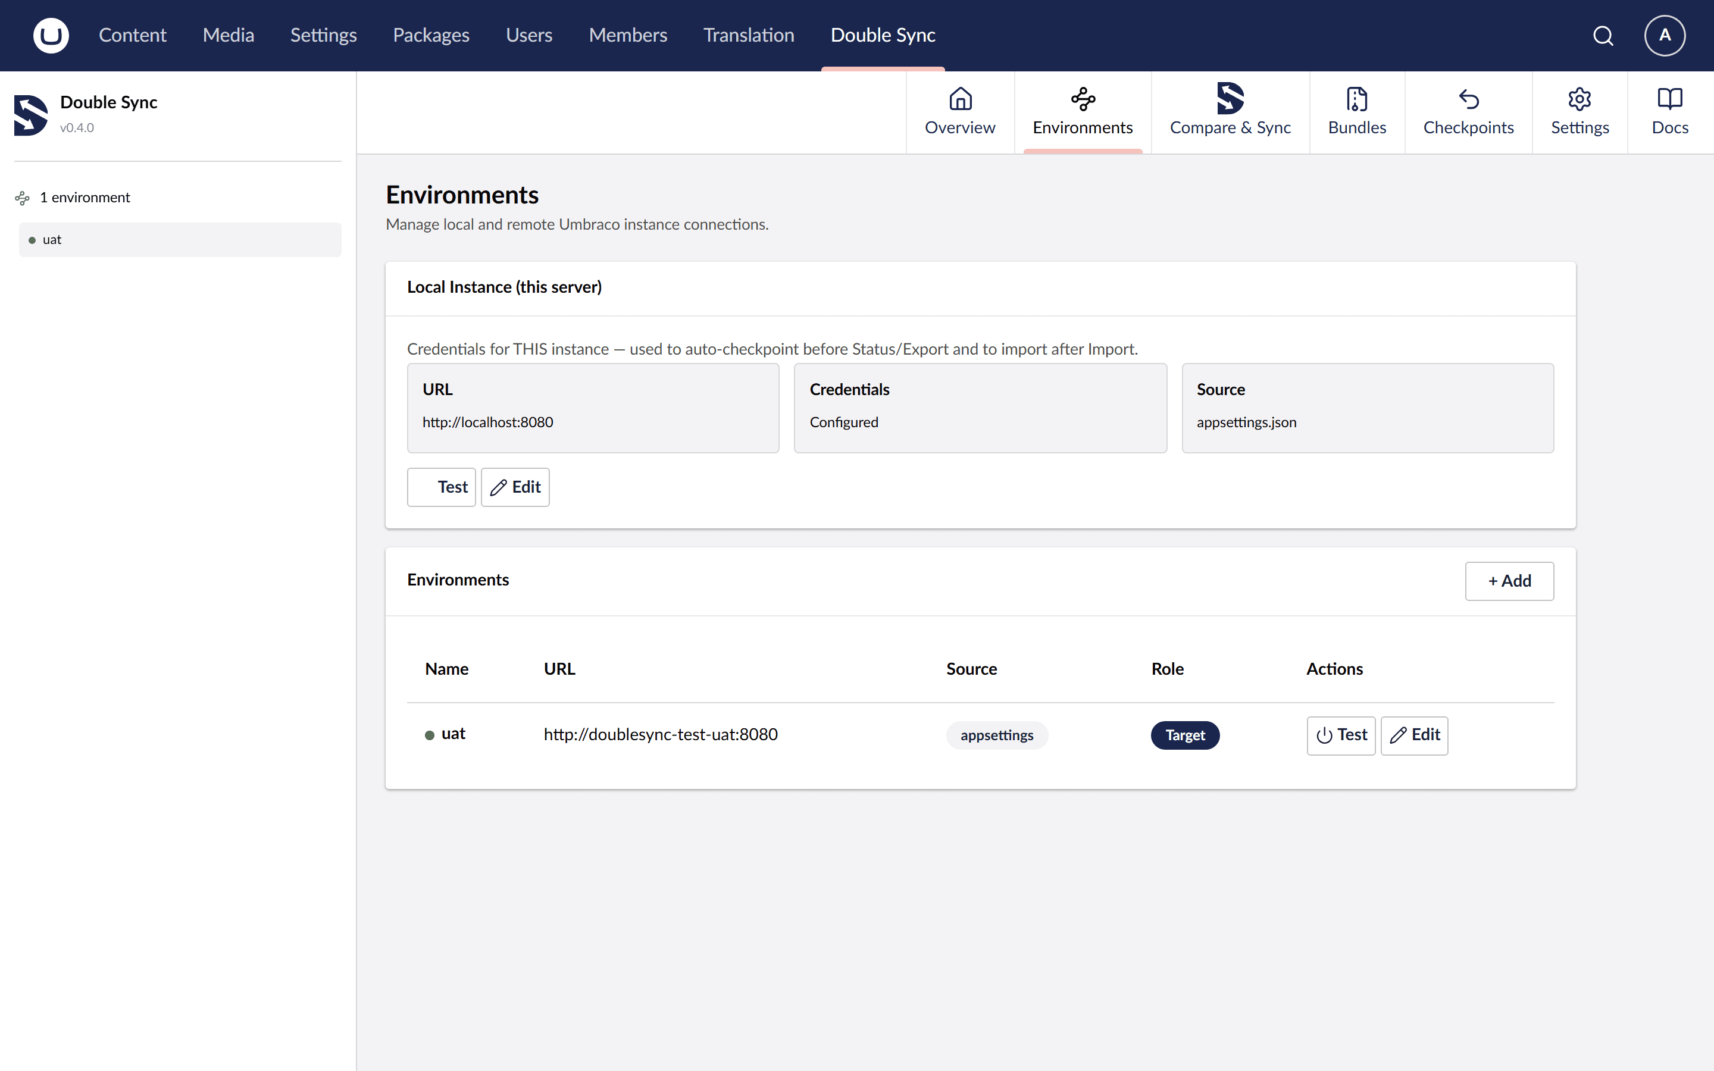Open the Translation section
The height and width of the screenshot is (1071, 1714).
click(749, 36)
